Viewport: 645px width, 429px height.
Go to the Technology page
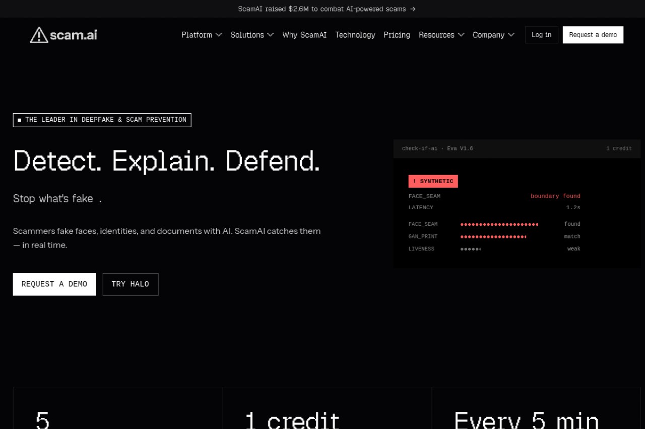pyautogui.click(x=355, y=35)
